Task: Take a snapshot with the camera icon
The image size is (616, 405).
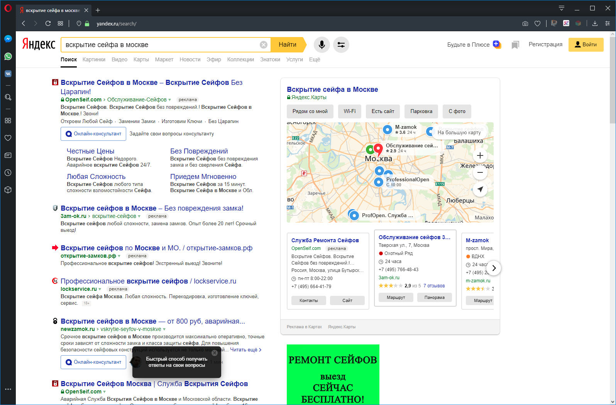Action: (x=525, y=24)
